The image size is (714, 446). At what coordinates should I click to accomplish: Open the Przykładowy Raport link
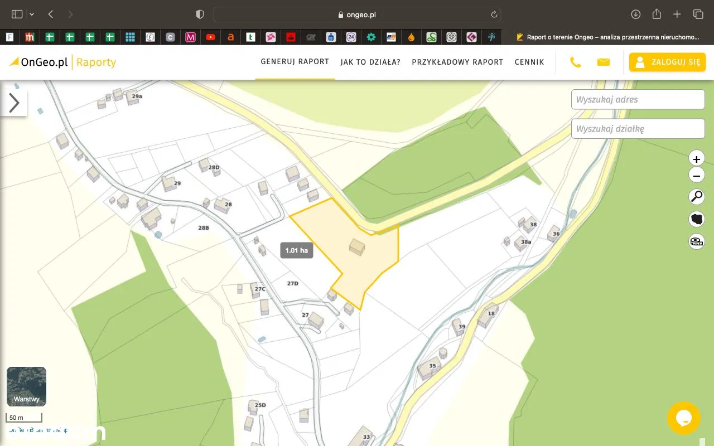pyautogui.click(x=457, y=62)
